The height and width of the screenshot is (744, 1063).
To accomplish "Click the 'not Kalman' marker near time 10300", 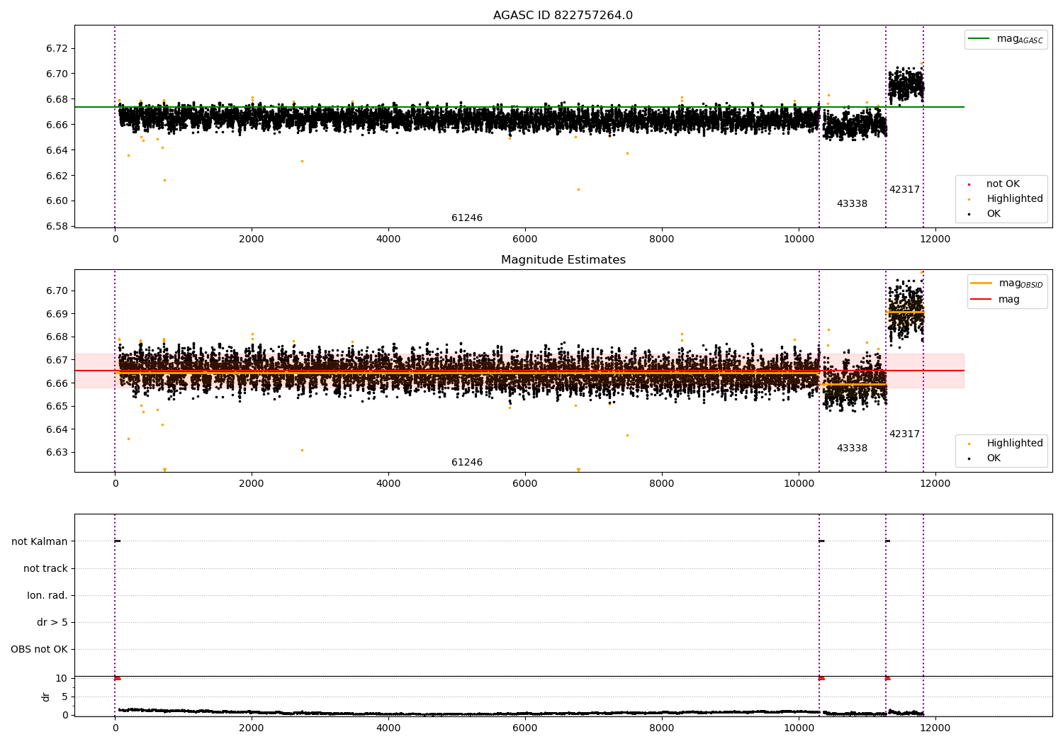I will 821,541.
